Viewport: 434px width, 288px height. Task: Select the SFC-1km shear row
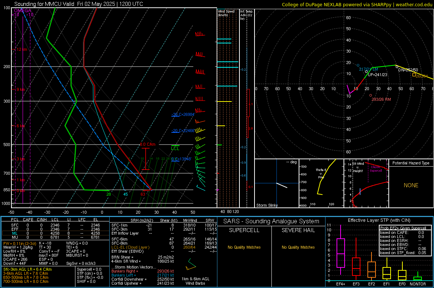[x=164, y=225]
